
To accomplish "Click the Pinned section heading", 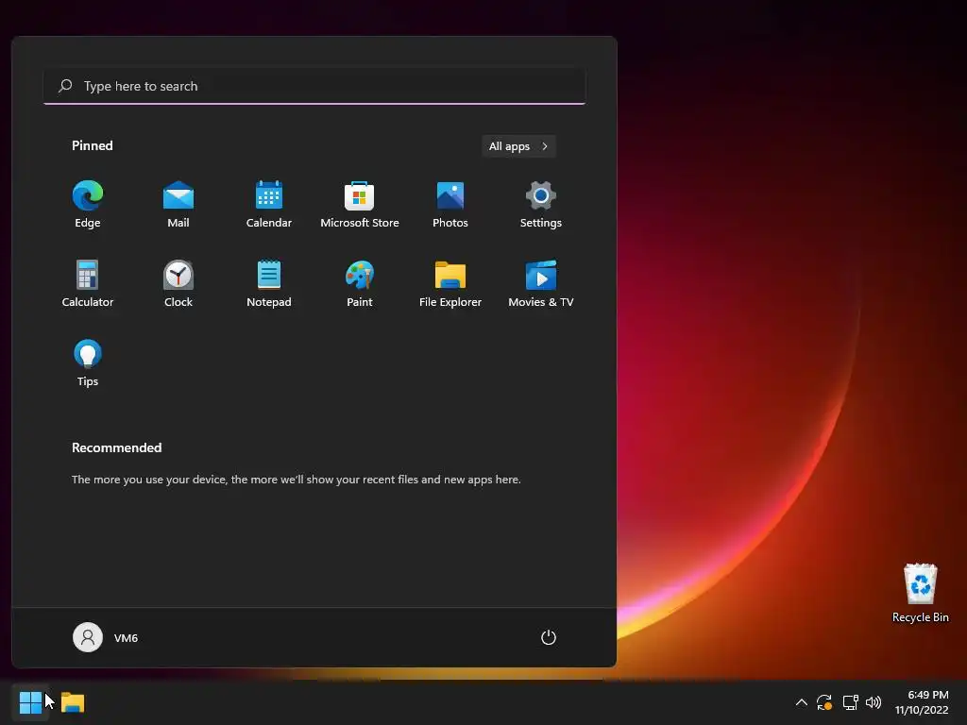I will [x=93, y=145].
